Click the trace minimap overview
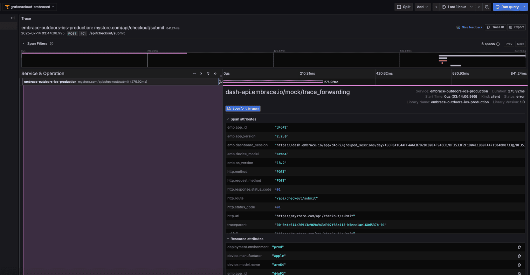 (x=273, y=60)
